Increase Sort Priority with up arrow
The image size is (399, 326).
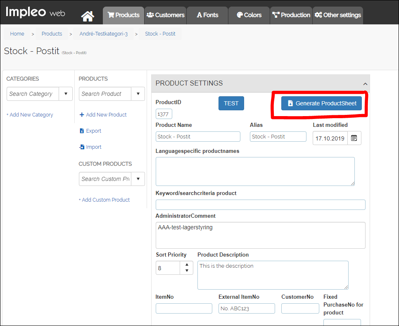[x=187, y=264]
